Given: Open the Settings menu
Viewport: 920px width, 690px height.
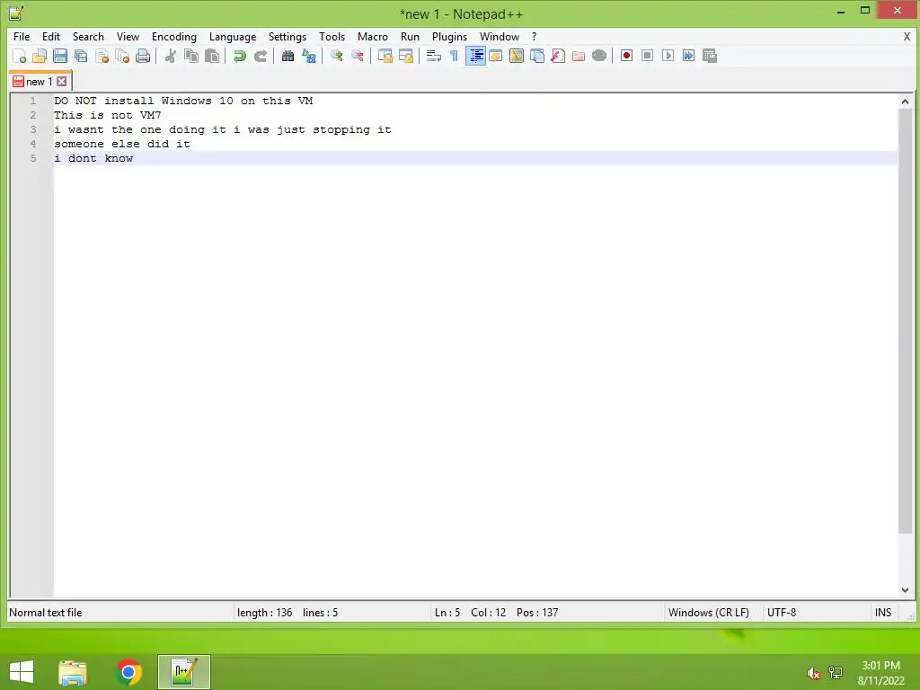Looking at the screenshot, I should pyautogui.click(x=287, y=36).
